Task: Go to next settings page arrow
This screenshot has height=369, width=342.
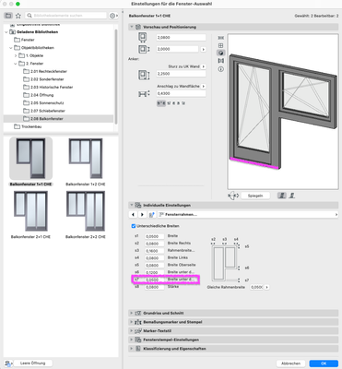Action: (x=142, y=214)
